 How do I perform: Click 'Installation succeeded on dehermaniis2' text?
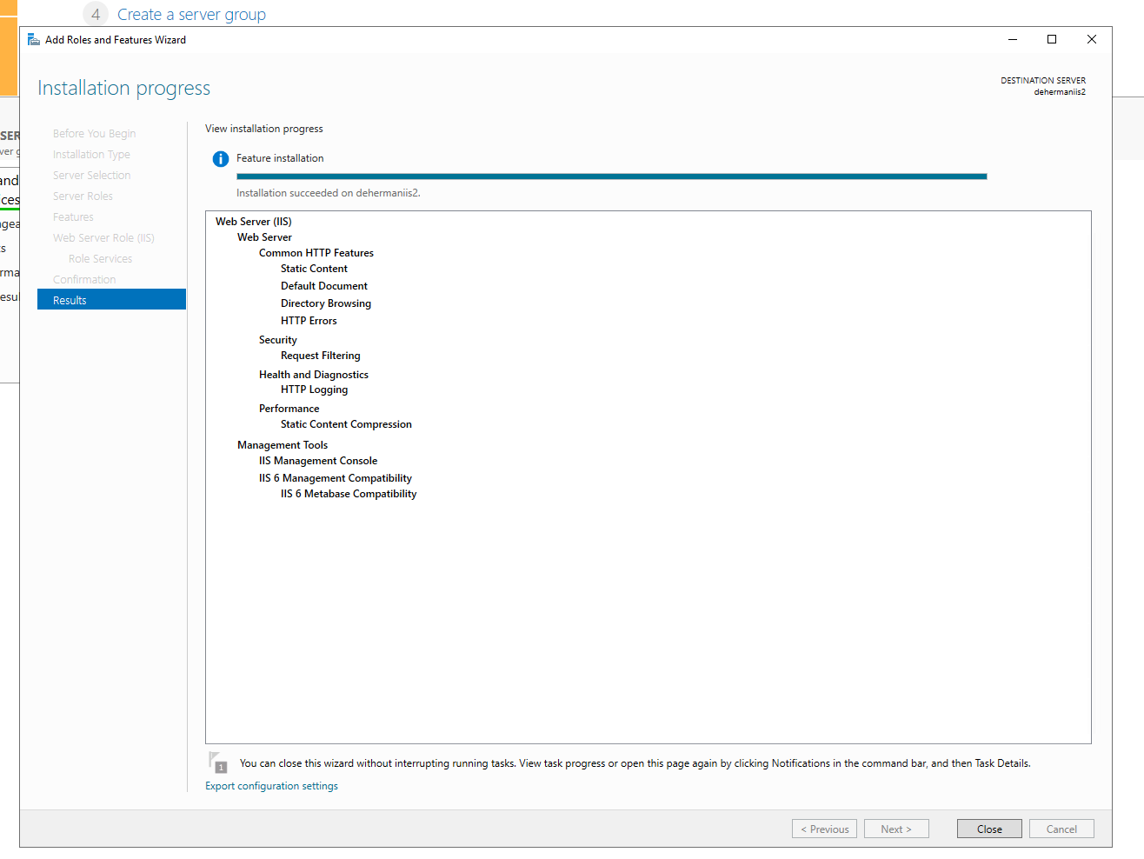tap(329, 193)
